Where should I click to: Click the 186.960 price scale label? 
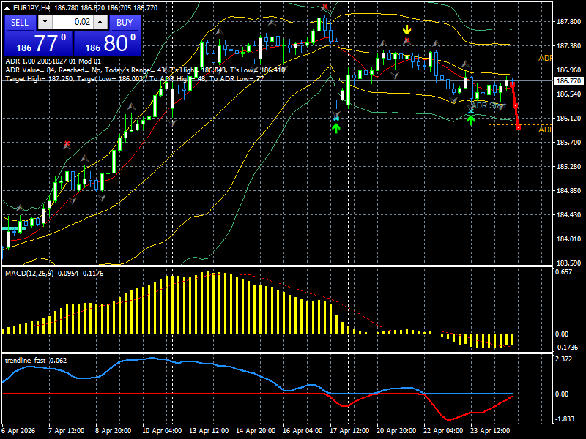[x=569, y=70]
